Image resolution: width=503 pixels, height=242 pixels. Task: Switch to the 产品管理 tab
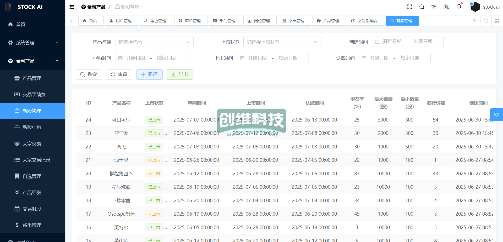(x=329, y=21)
